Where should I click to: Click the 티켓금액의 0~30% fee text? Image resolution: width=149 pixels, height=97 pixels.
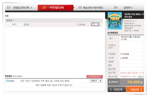[x=128, y=77]
